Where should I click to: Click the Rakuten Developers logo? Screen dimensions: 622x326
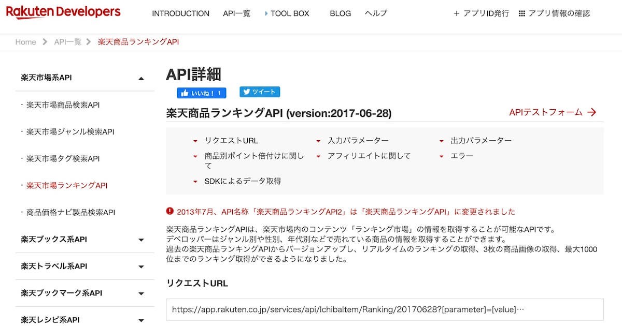[x=63, y=12]
